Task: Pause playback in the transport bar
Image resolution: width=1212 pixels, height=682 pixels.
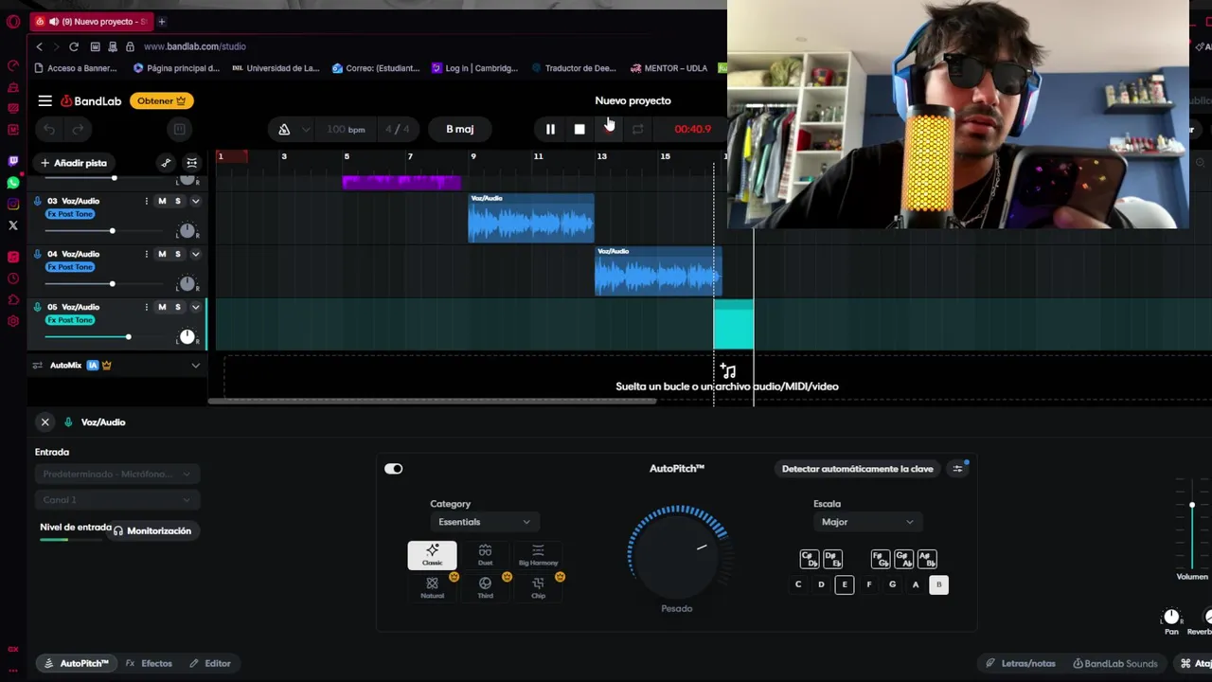Action: [x=550, y=129]
